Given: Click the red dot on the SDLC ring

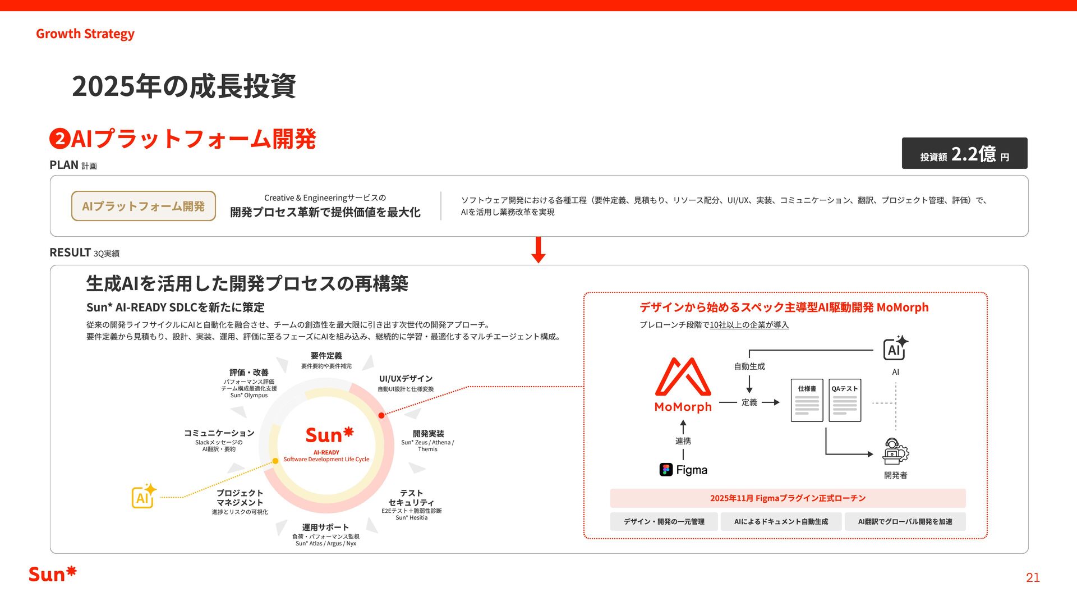Looking at the screenshot, I should [x=381, y=415].
